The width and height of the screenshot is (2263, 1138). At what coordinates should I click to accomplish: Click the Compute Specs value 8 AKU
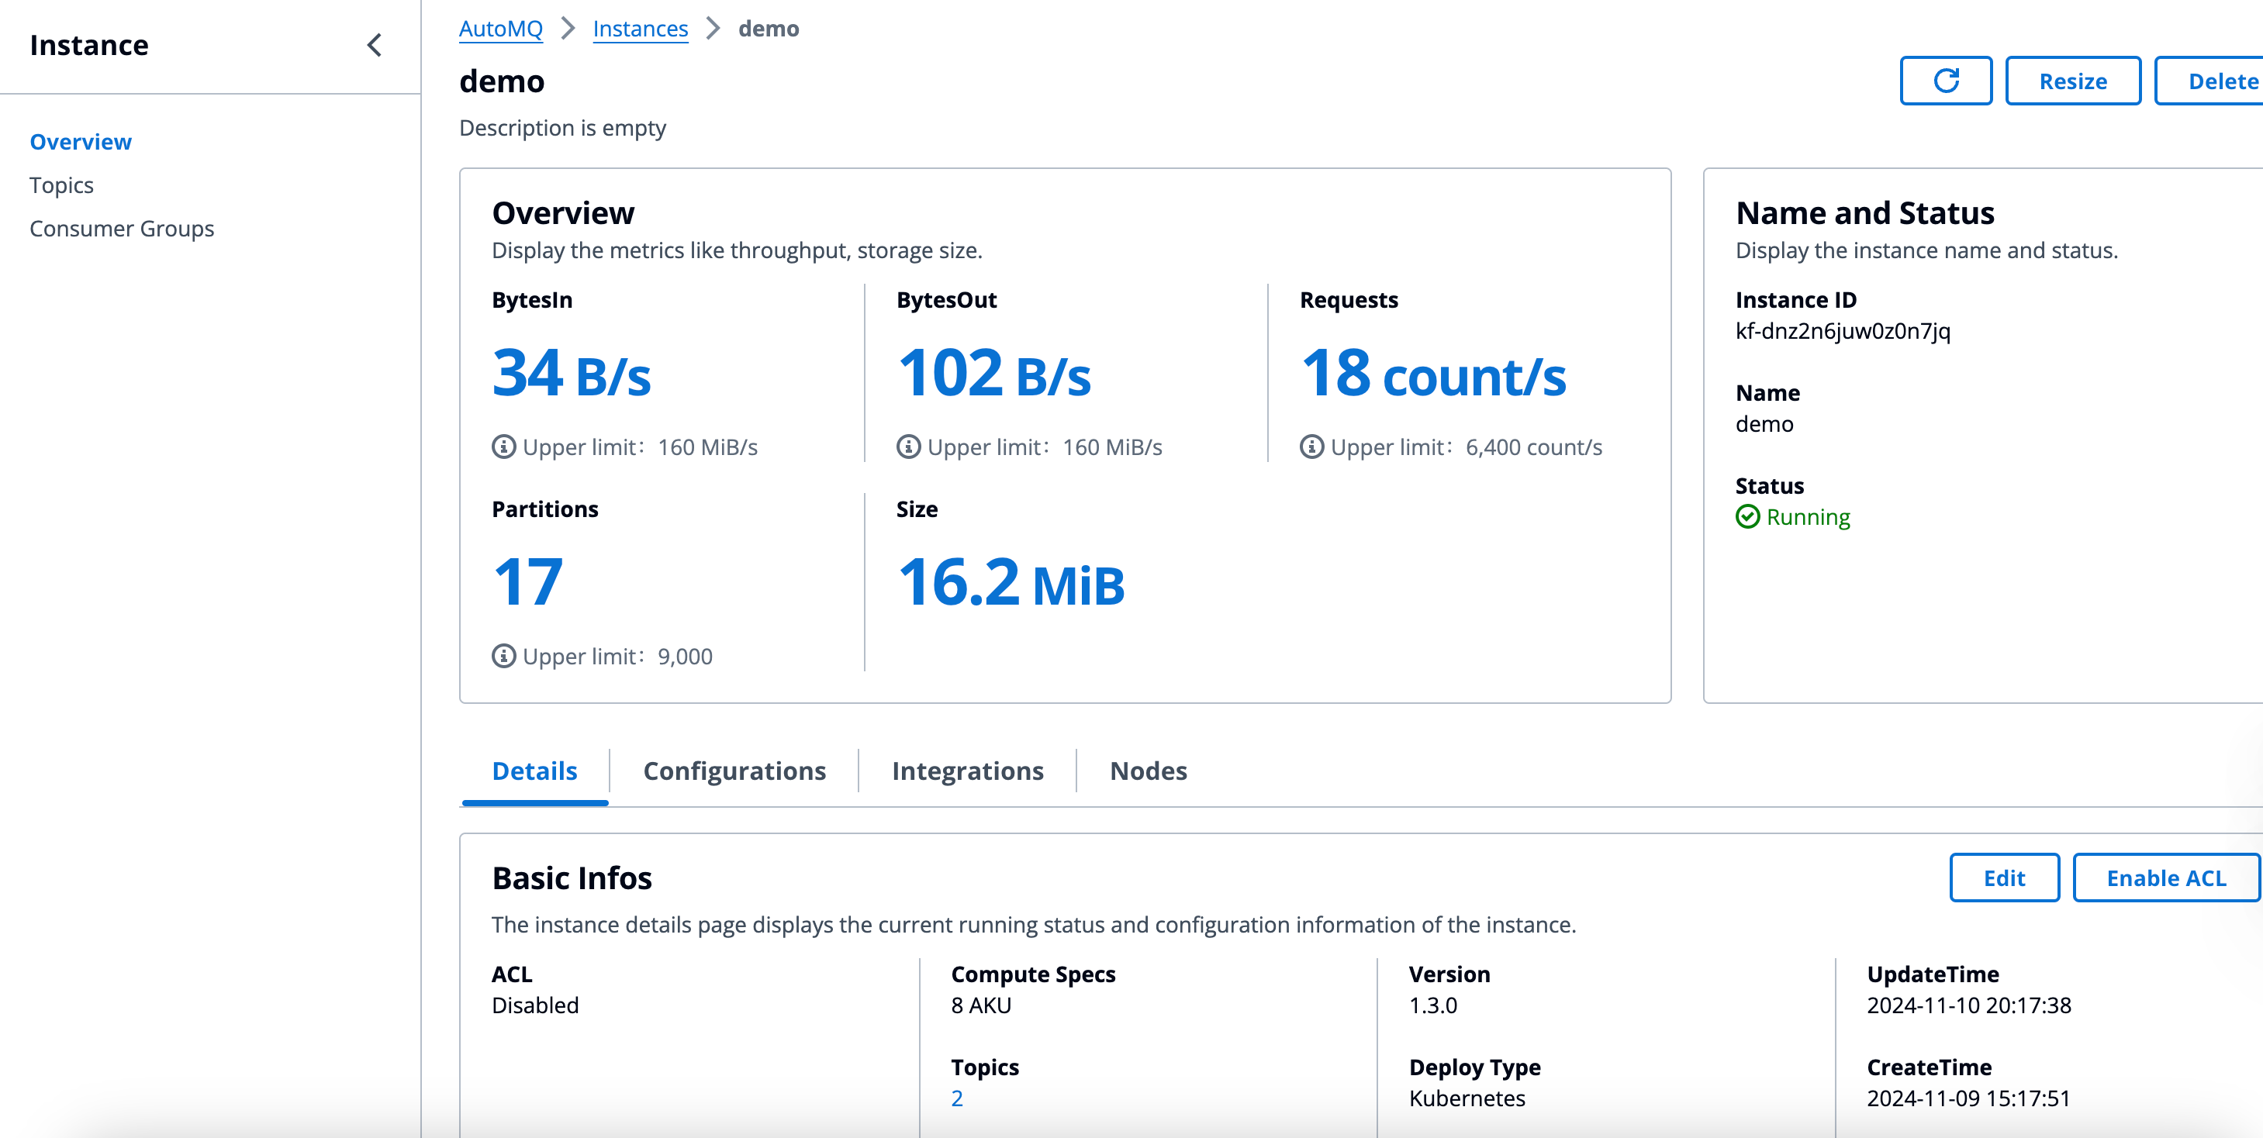point(981,1005)
